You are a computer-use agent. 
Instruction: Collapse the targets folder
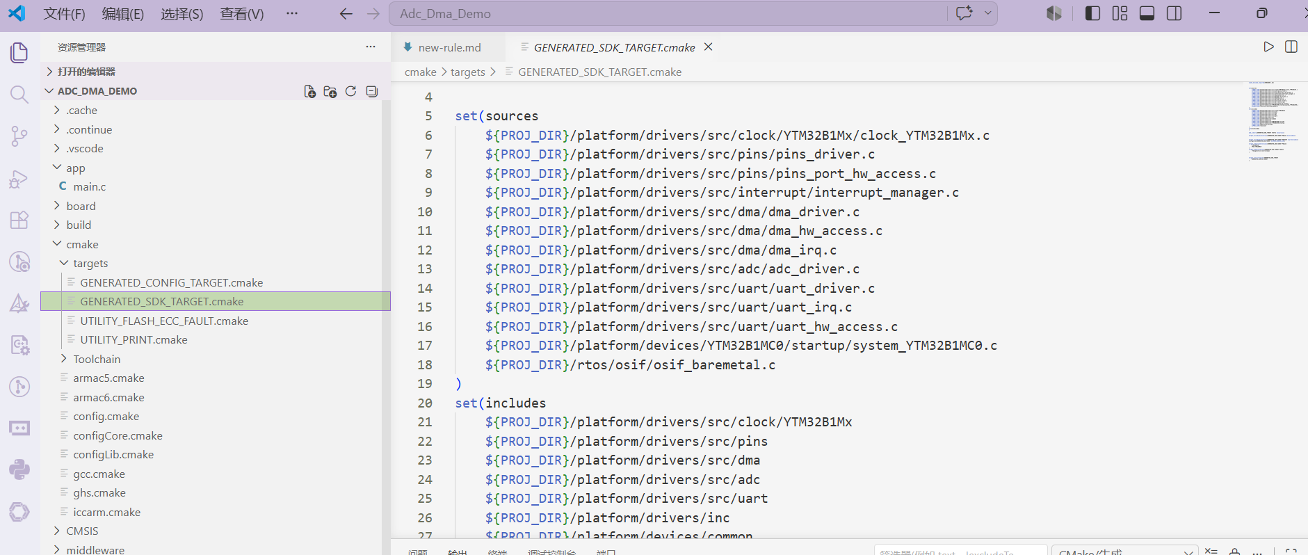90,264
